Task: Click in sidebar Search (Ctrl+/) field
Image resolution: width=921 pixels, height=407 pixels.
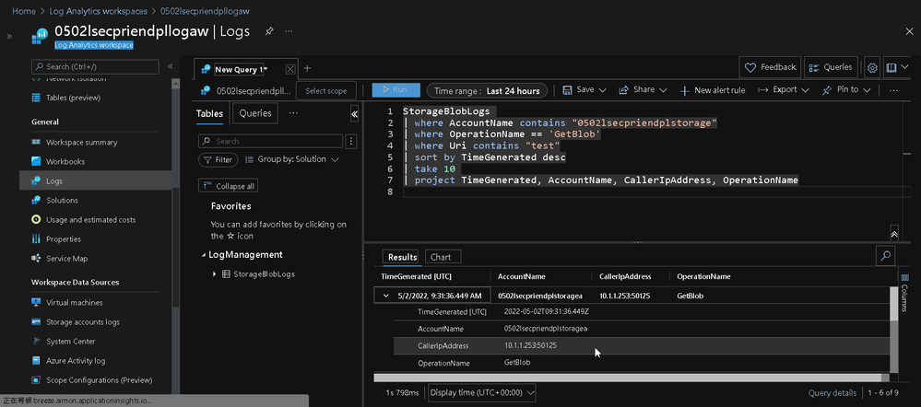Action: point(95,67)
